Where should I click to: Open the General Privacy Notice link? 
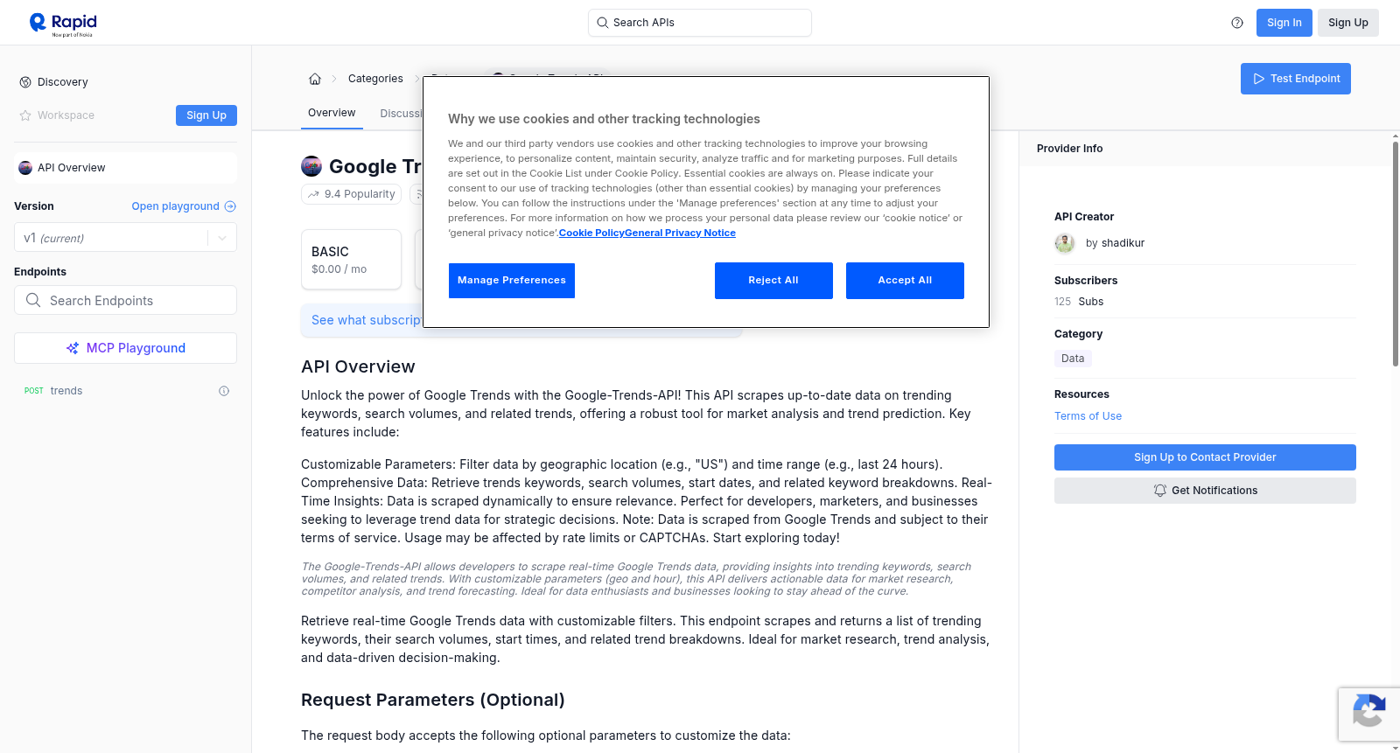coord(680,233)
